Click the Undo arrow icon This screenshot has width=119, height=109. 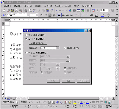[x=57, y=10]
